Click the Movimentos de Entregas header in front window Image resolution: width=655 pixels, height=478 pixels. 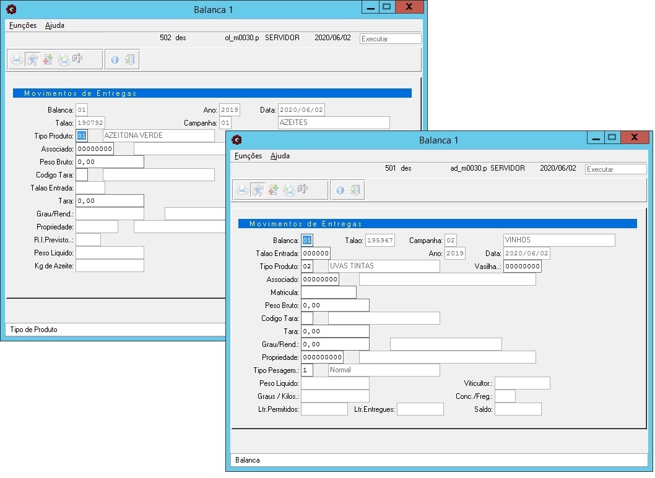tap(437, 224)
